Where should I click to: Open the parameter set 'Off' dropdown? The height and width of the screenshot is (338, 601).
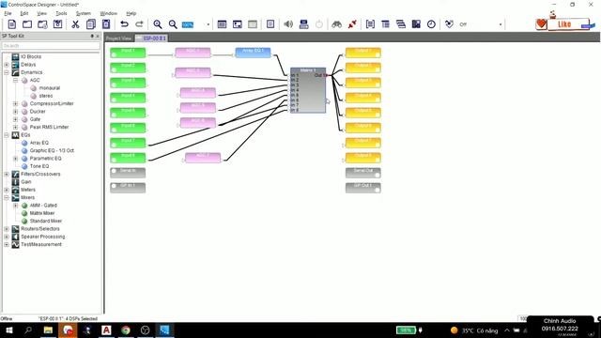point(501,24)
